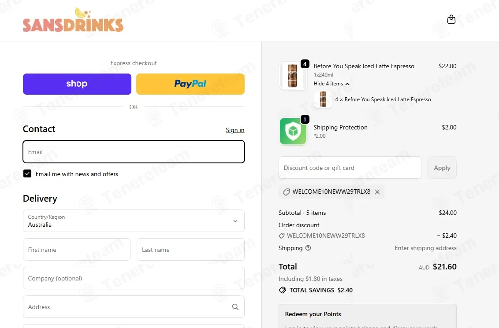
Task: Collapse the Hide 4 items expander
Action: click(331, 84)
